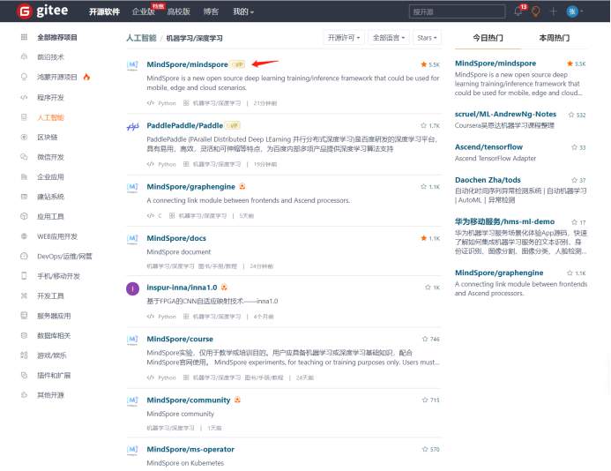611x471 pixels.
Task: Click 人工智能 breadcrumb link
Action: [x=141, y=38]
